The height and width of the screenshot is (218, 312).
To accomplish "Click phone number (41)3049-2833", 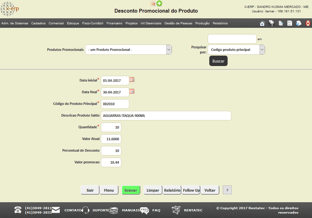I will point(38,212).
